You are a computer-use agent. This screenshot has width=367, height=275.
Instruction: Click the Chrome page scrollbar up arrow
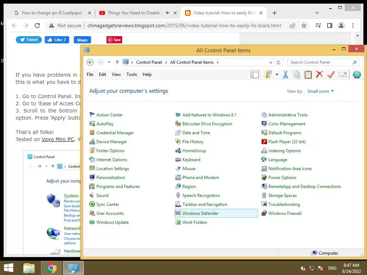click(x=357, y=35)
